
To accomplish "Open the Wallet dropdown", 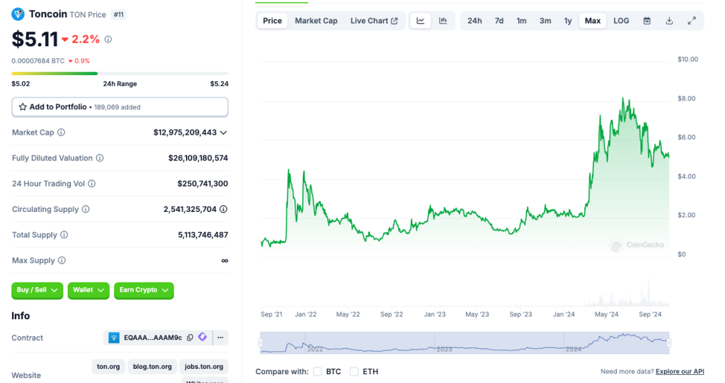I will (x=89, y=290).
